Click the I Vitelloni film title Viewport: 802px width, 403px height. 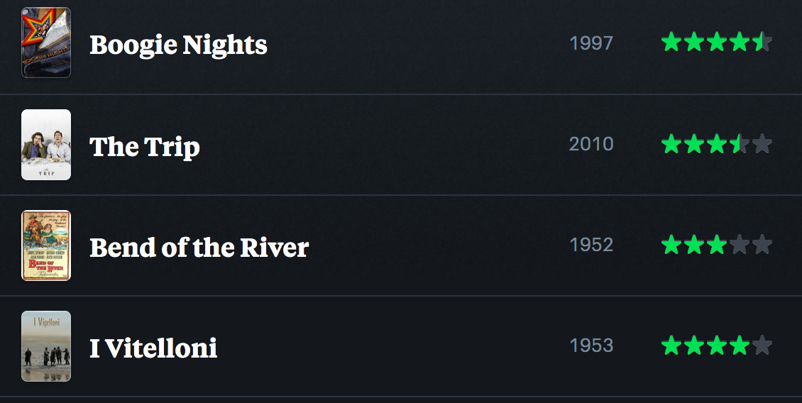click(153, 348)
